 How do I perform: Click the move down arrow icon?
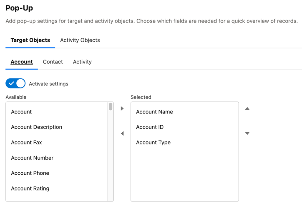point(247,133)
